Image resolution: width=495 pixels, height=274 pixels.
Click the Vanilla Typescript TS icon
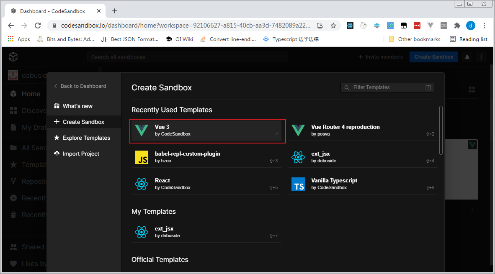(x=298, y=184)
